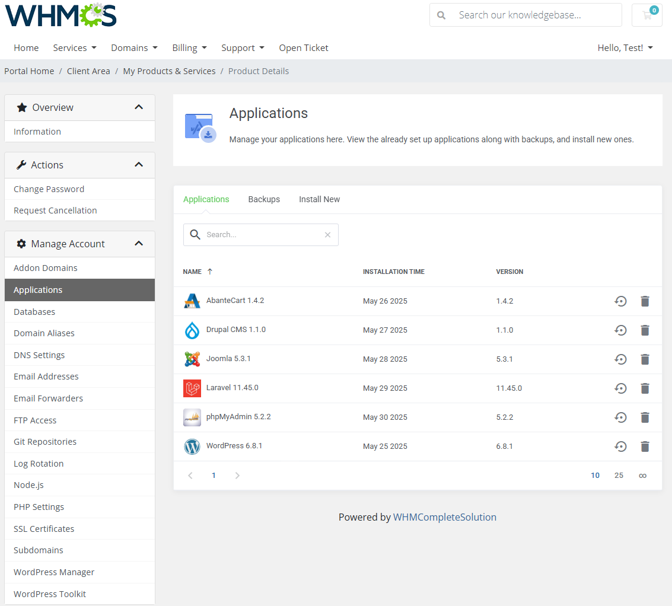Delete the phpMyAdmin 5.2.2 installation
Screen dimensions: 672x606
[x=645, y=417]
